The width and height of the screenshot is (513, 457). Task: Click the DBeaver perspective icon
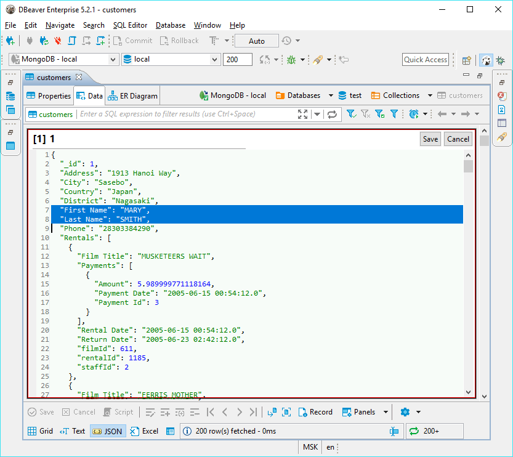(x=486, y=60)
